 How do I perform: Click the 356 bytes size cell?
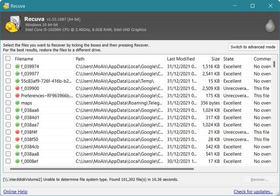210,103
